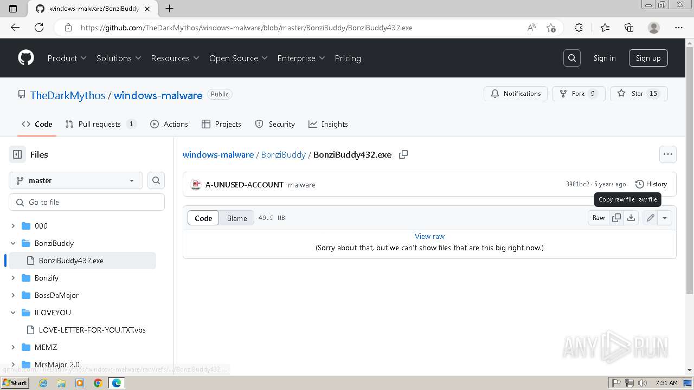
Task: Download raw file icon
Action: tap(631, 218)
